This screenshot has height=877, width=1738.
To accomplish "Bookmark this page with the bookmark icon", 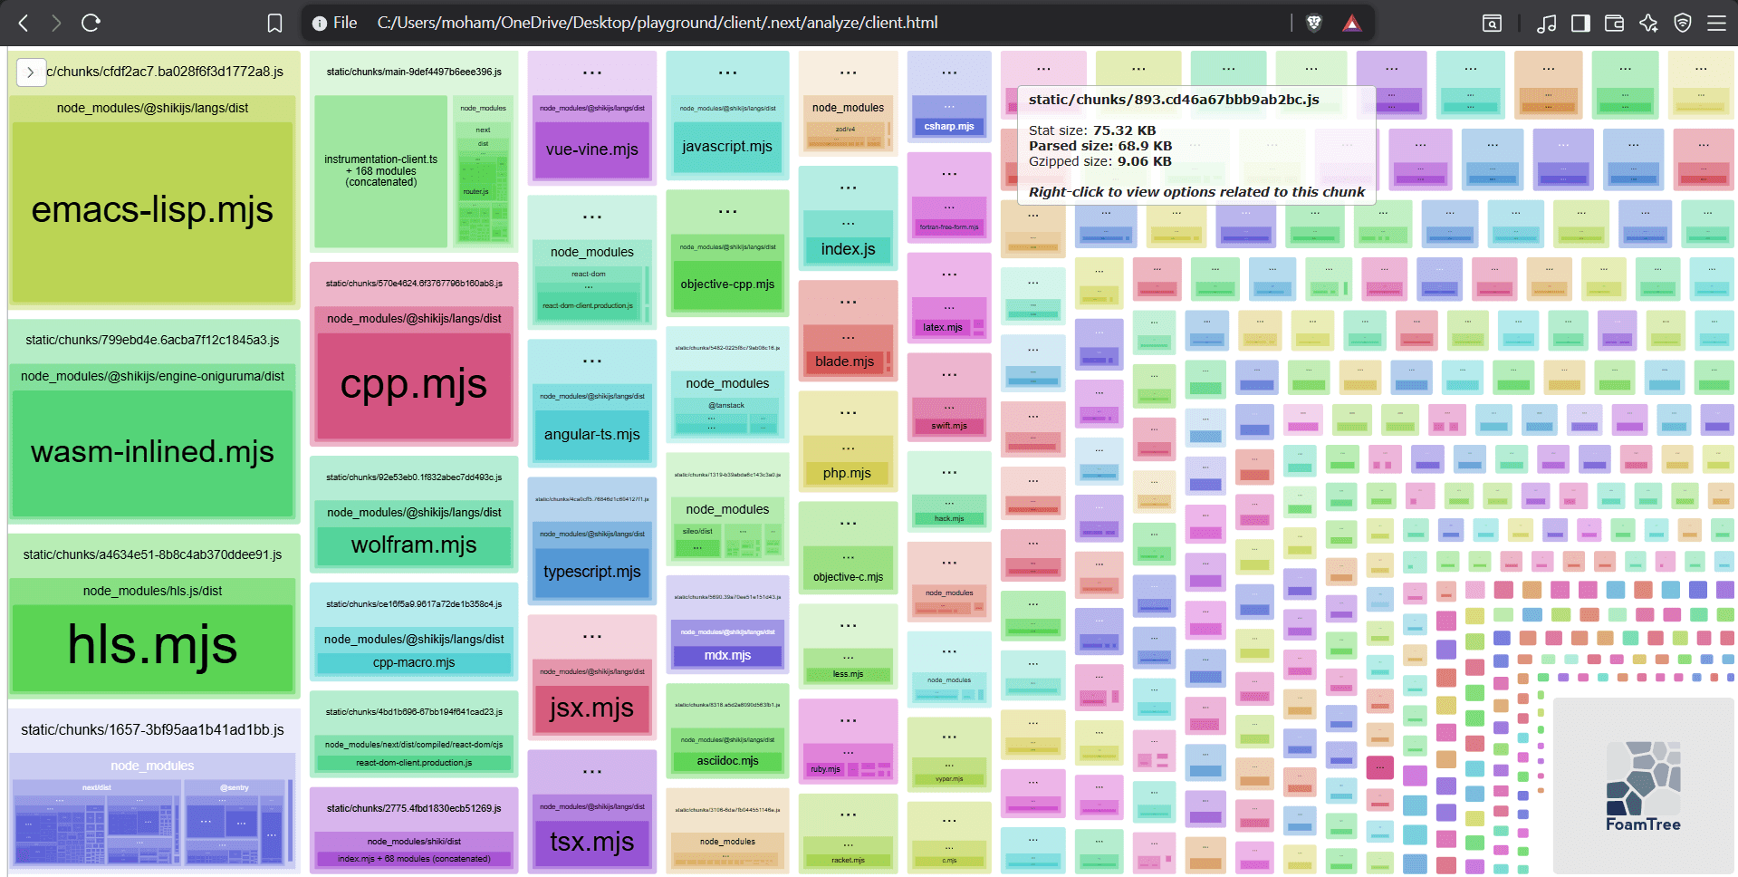I will [x=275, y=23].
